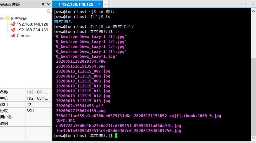
Task: Focus the session search input field
Action: pyautogui.click(x=23, y=11)
